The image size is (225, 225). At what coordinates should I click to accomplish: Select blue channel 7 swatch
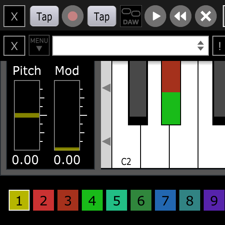coord(165,200)
